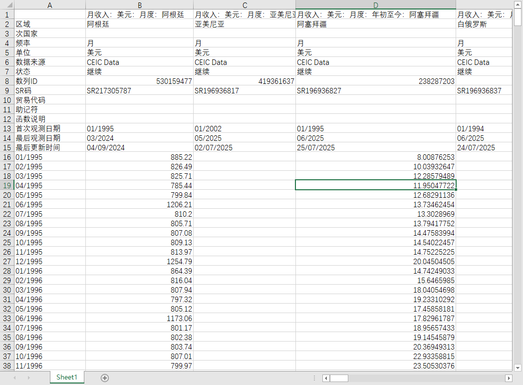The image size is (523, 385).
Task: Click cell with text 区域
Action: tap(50, 24)
